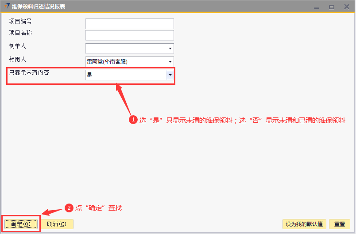
Task: Click the 取消(C) button
Action: pyautogui.click(x=57, y=224)
